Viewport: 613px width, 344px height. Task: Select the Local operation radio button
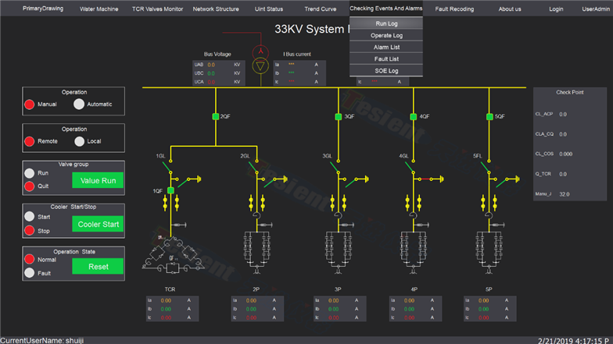[79, 142]
